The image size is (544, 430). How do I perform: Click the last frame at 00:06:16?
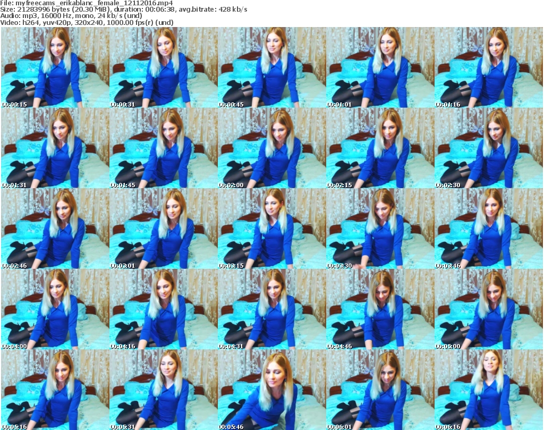point(489,390)
